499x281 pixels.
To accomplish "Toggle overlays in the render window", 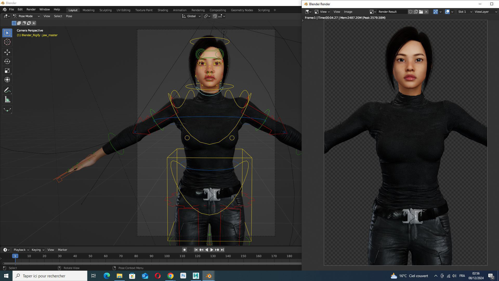I will 447,12.
